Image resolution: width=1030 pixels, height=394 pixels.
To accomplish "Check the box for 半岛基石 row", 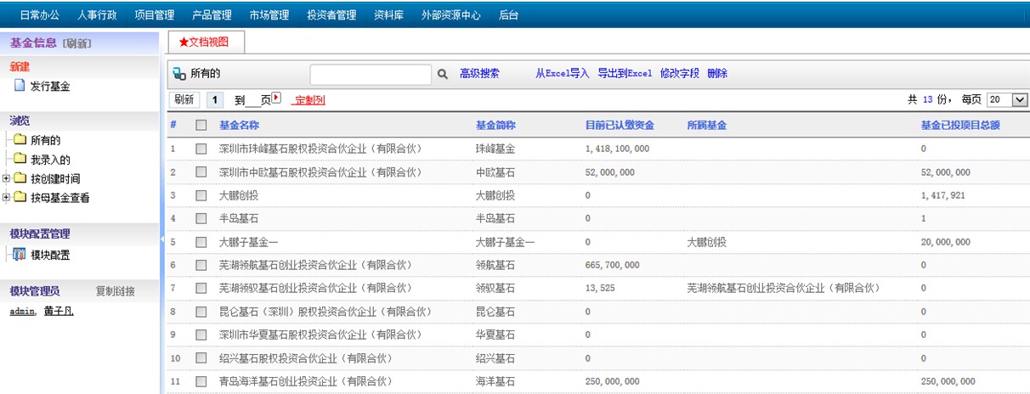I will coord(201,218).
